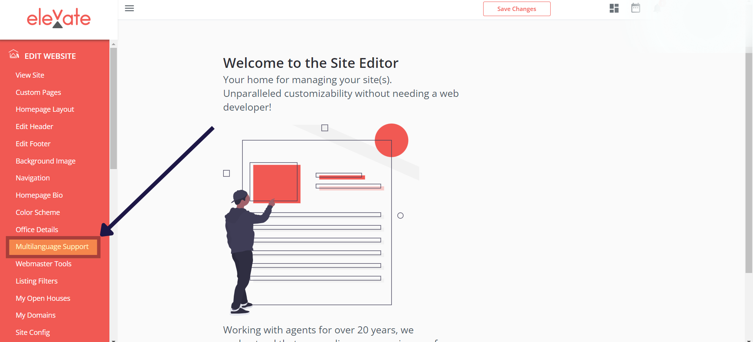Open Multilanguage Support menu item
The height and width of the screenshot is (342, 753).
click(x=52, y=247)
